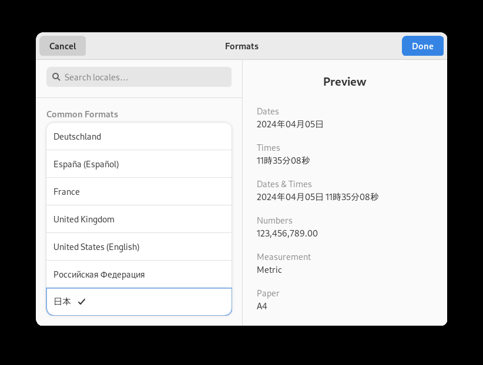Click the Times preview value
This screenshot has width=483, height=365.
(283, 161)
